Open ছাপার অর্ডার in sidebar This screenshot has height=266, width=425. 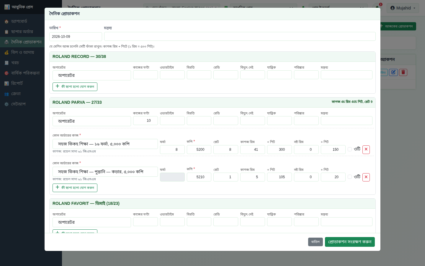[x=22, y=32]
